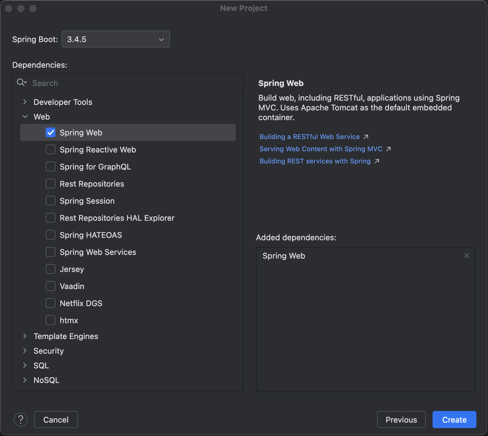The width and height of the screenshot is (488, 436).
Task: Remove Spring Web from added dependencies
Action: pyautogui.click(x=466, y=256)
